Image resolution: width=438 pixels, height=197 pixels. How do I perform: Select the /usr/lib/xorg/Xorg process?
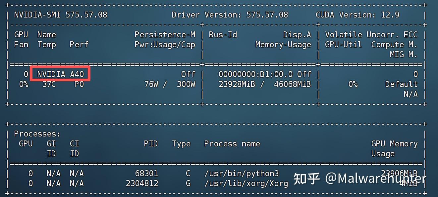pyautogui.click(x=247, y=183)
